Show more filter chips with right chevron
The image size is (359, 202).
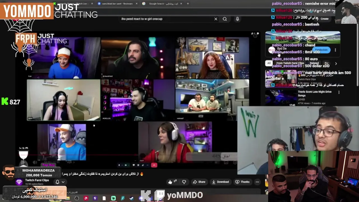pyautogui.click(x=336, y=63)
